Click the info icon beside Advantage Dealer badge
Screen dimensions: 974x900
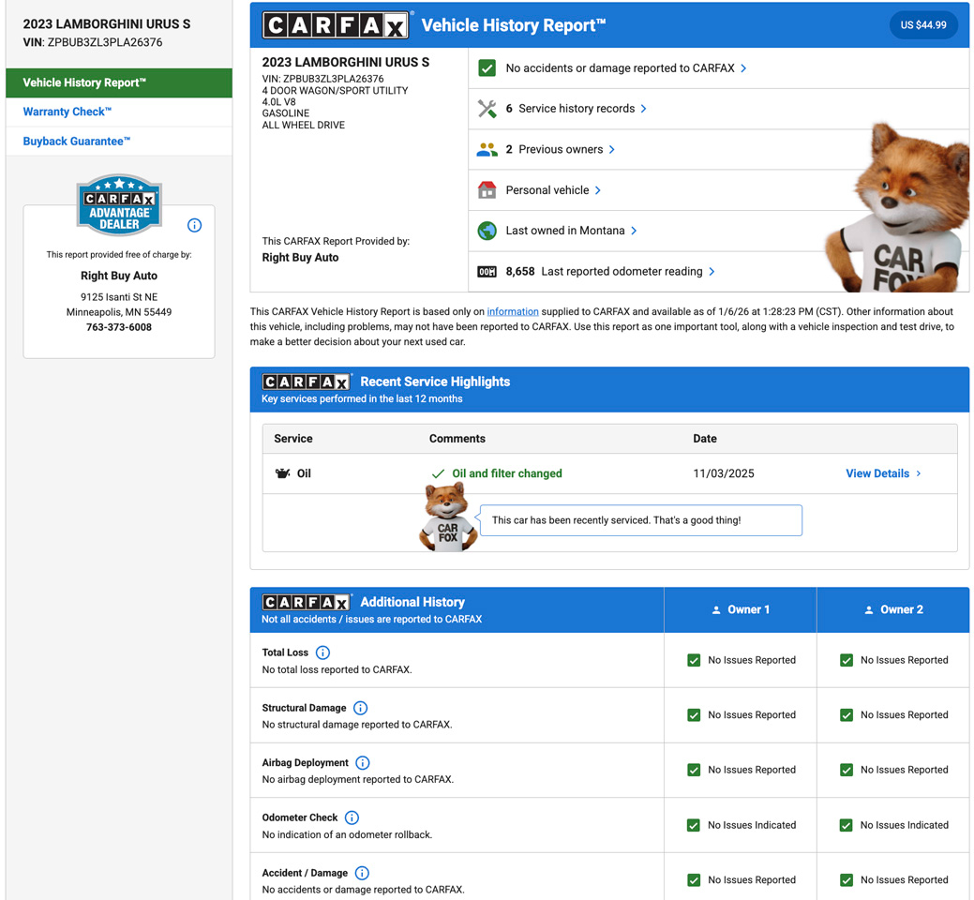click(x=194, y=225)
